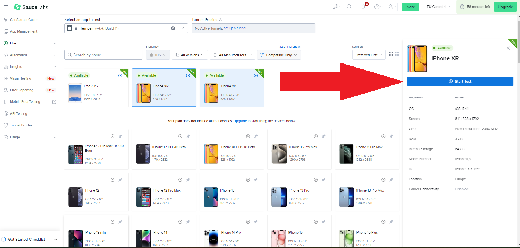The width and height of the screenshot is (520, 248).
Task: Open the iOS platform filter dropdown
Action: click(158, 55)
